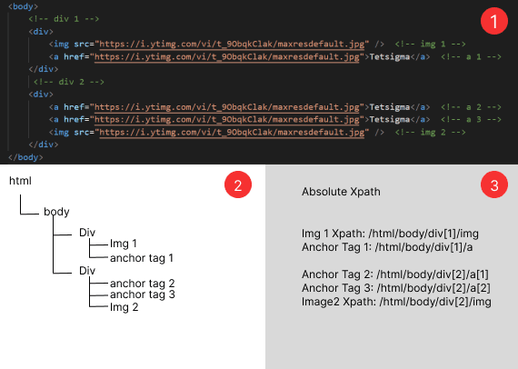Click the 'Img 1 Xpath: /html/body/div[1]/img' line
The image size is (518, 369).
click(390, 234)
